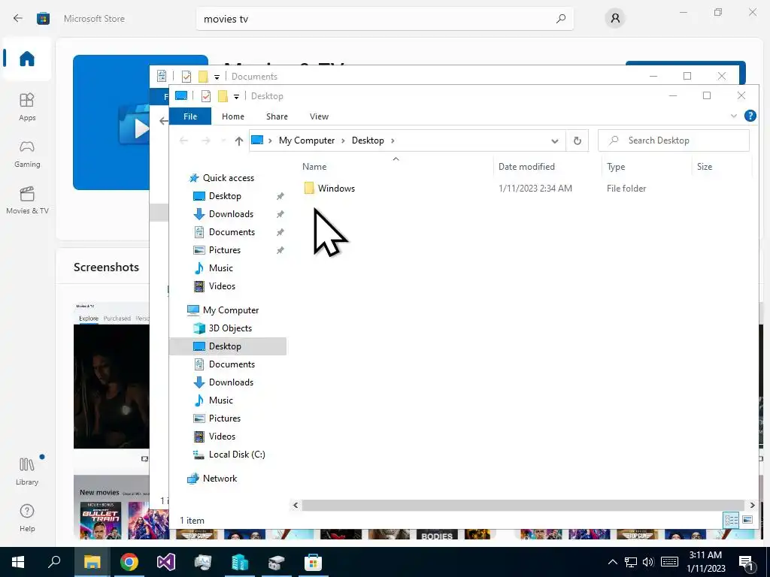Click the search magnifier in Store search box
The width and height of the screenshot is (770, 577).
click(x=561, y=19)
